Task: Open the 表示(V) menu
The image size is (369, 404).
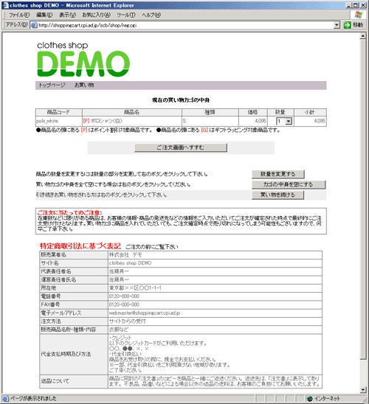Action: pyautogui.click(x=68, y=15)
